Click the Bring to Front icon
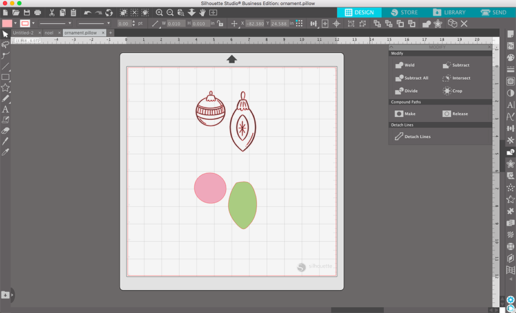Screen dimensions: 516x313 click(377, 24)
